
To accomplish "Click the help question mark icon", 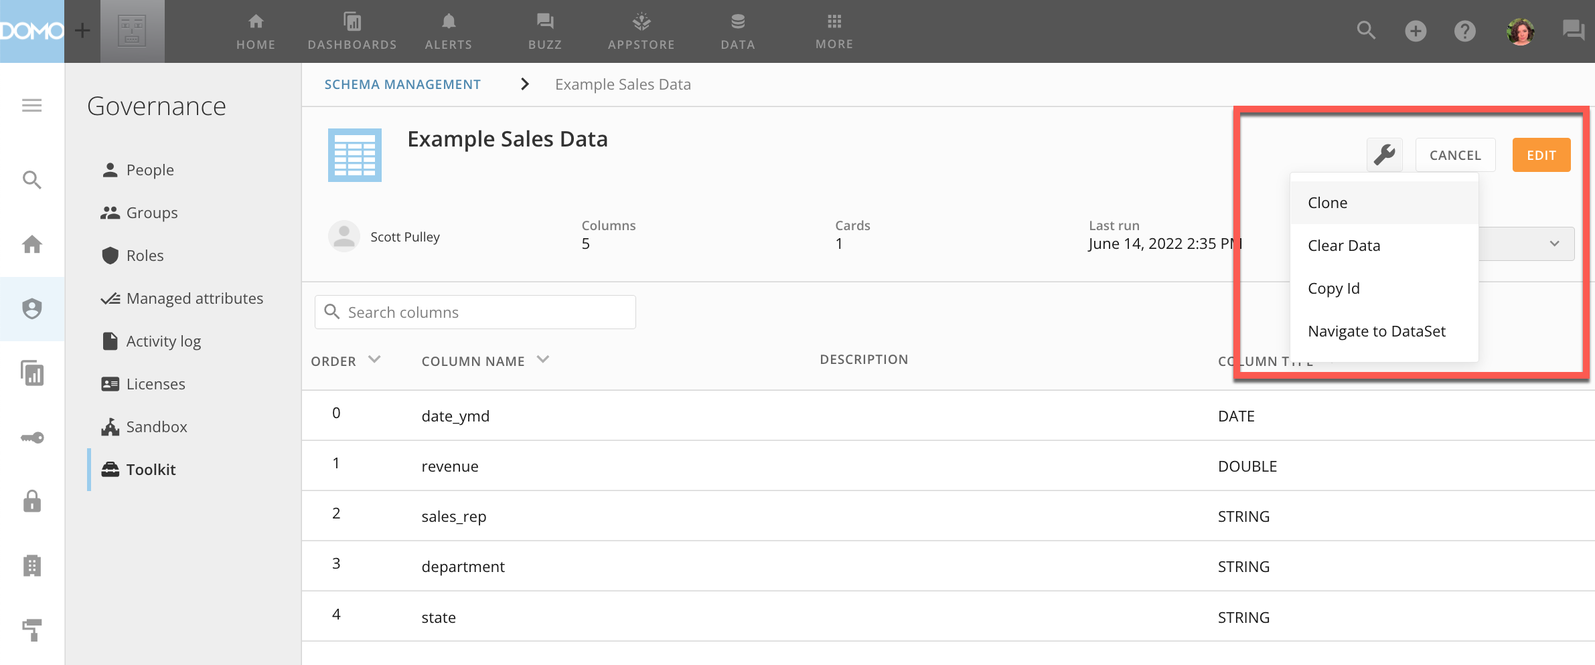I will 1464,31.
